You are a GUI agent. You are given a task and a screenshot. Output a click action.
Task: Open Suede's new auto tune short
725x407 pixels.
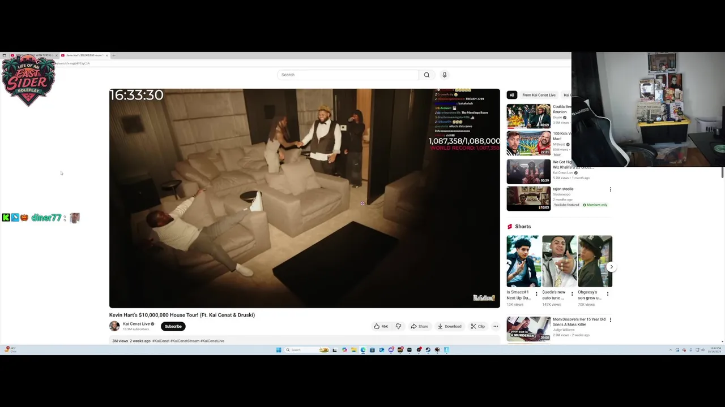pyautogui.click(x=559, y=261)
